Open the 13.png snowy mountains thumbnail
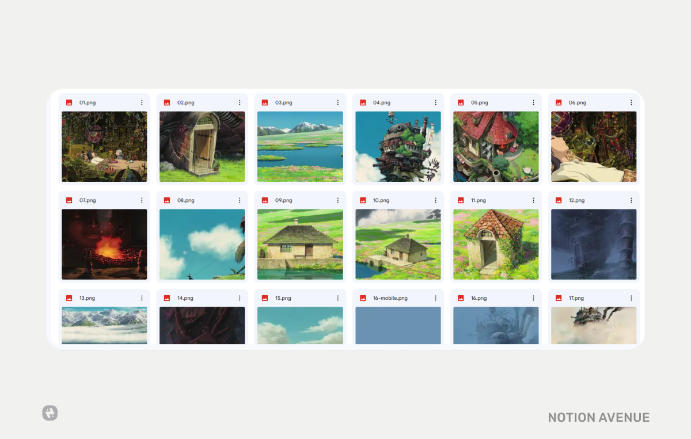Screen dimensions: 691x439 104,326
